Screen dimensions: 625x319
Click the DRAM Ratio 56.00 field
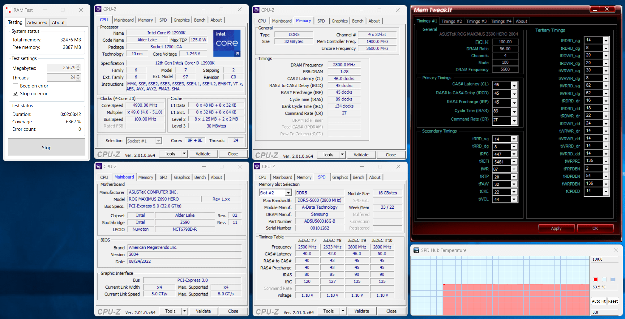505,49
